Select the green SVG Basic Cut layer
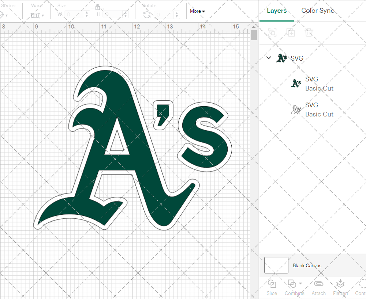Viewport: 366px width, 299px height. [x=313, y=84]
